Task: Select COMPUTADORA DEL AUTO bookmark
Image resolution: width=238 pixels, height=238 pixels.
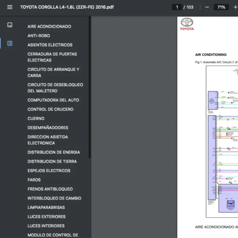Action: click(x=53, y=100)
